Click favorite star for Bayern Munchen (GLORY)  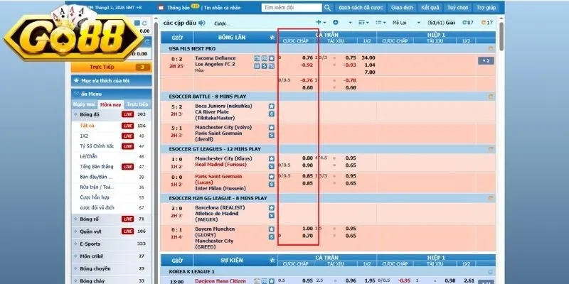[272, 229]
